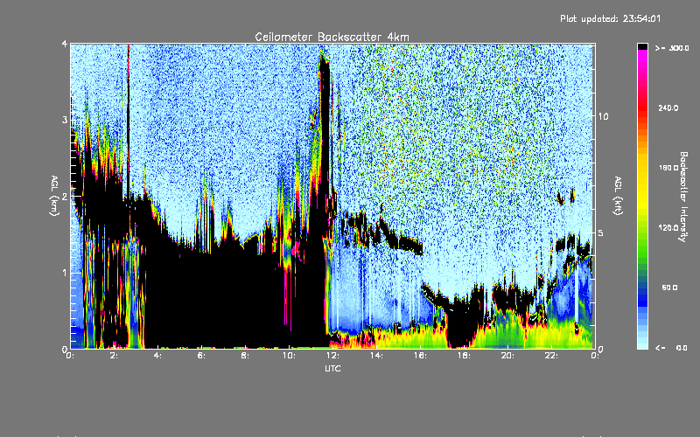
Task: Click the left 'AGL (km)' axis label
Action: (54, 196)
